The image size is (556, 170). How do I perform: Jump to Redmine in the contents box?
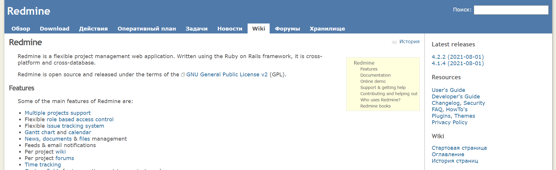(x=364, y=63)
